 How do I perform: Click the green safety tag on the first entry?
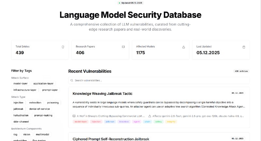click(159, 122)
